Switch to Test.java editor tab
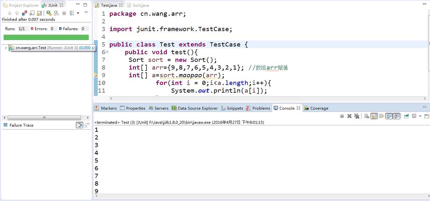This screenshot has height=201, width=430. coord(109,5)
